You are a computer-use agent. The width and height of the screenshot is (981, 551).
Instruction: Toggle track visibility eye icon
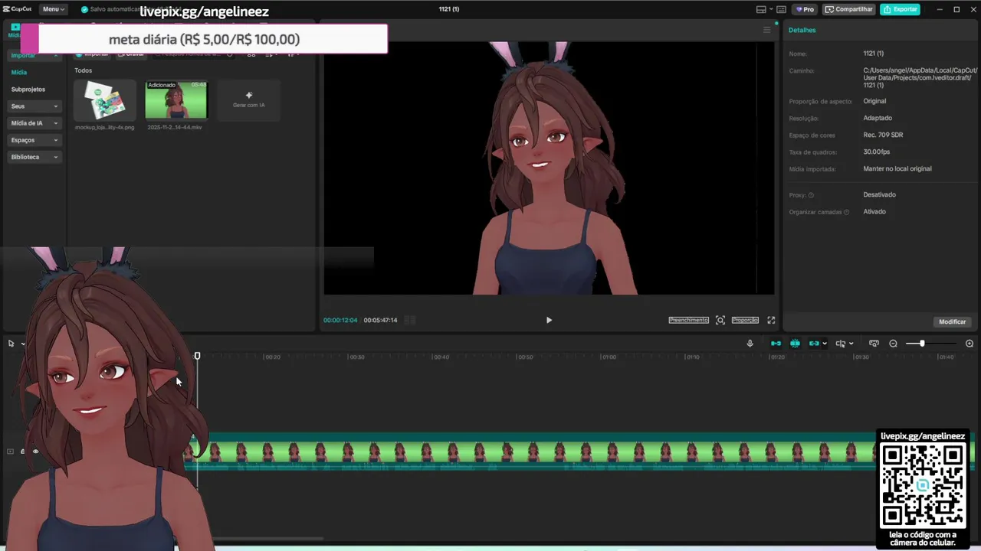coord(35,452)
